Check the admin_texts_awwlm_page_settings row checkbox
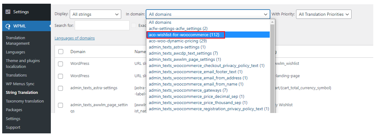Viewport: 381px width, 138px height. [61, 105]
